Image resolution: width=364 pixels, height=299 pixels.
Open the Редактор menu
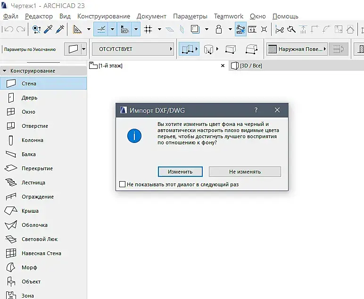tap(39, 16)
